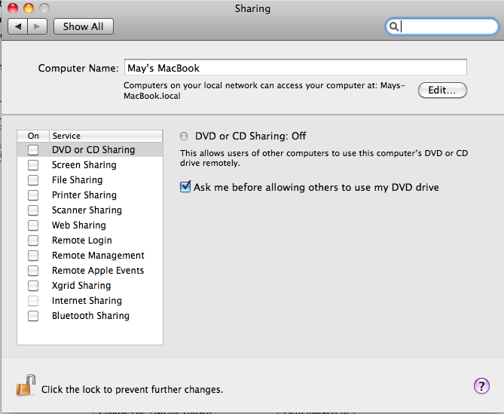Click the Show All button

84,26
